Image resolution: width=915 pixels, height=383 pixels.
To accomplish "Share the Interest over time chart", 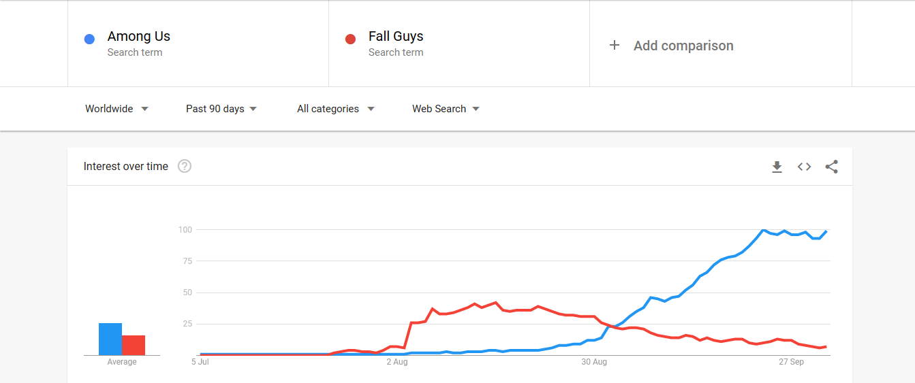I will (x=831, y=167).
